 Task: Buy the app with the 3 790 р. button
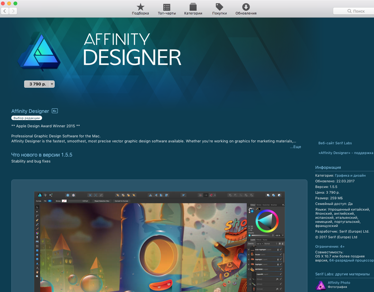[37, 84]
